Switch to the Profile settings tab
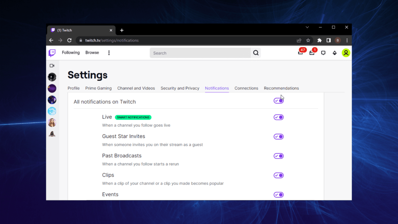Viewport: 398px width, 224px height. (x=74, y=88)
